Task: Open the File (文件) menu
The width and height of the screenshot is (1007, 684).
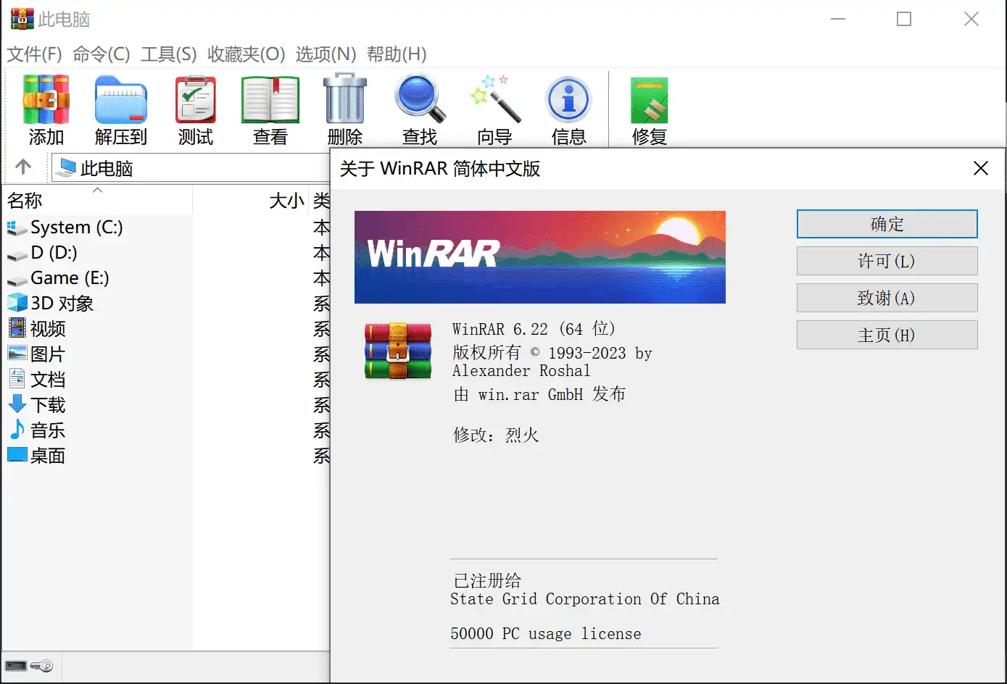Action: pos(34,54)
